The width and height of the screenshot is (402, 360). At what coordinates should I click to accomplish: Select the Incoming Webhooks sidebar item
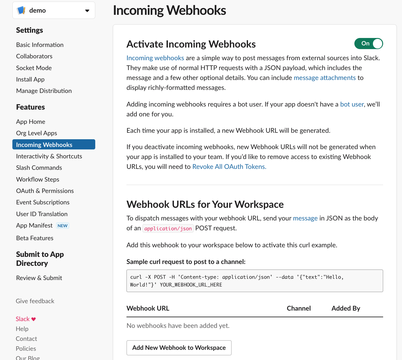(x=54, y=144)
